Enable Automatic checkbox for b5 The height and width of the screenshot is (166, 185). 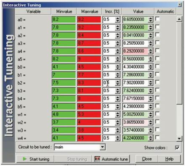[x=158, y=106]
